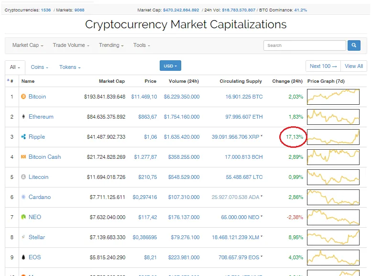
Task: Click Ripple price $1,06
Action: 151,137
